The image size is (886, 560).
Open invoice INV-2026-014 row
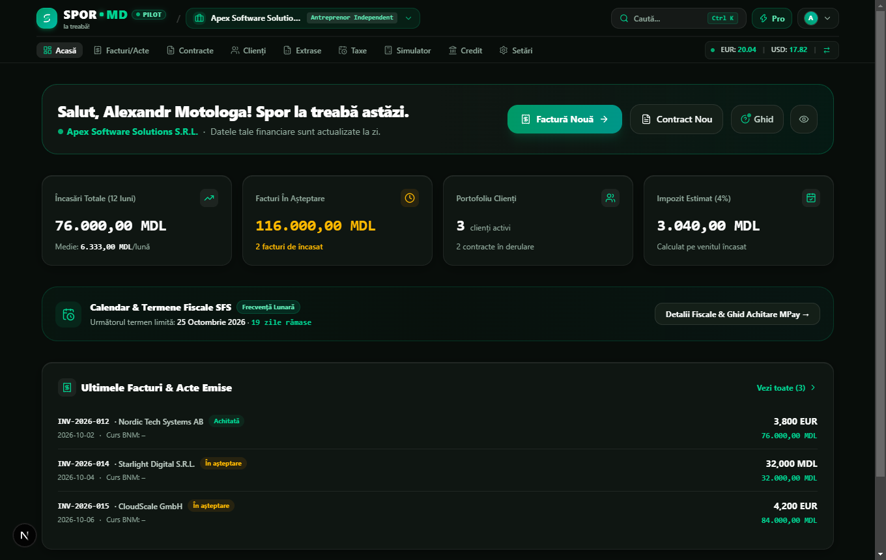[x=437, y=470]
